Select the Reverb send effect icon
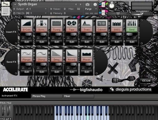158x120 pixels. point(72,55)
